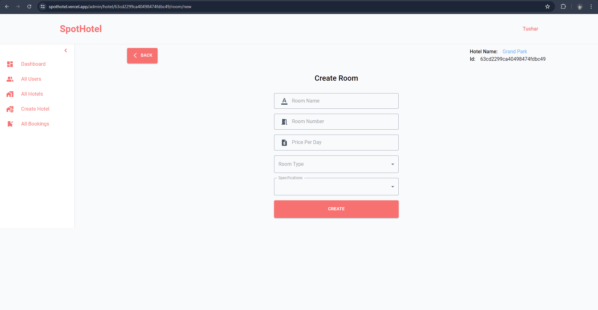Click the All Users people icon
Screen dimensions: 598x310
(10, 79)
